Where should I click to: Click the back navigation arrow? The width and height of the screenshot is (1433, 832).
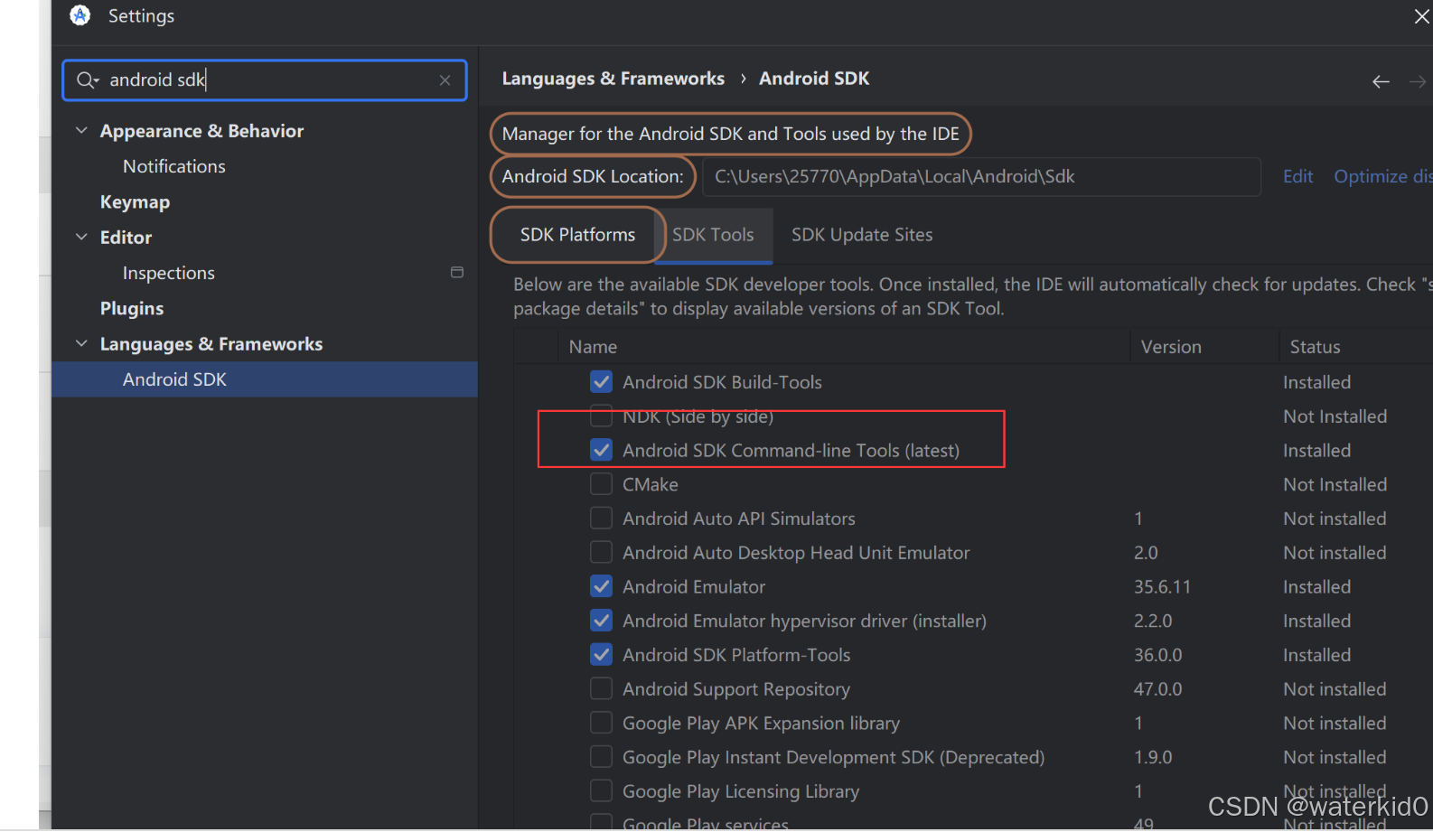(1381, 81)
